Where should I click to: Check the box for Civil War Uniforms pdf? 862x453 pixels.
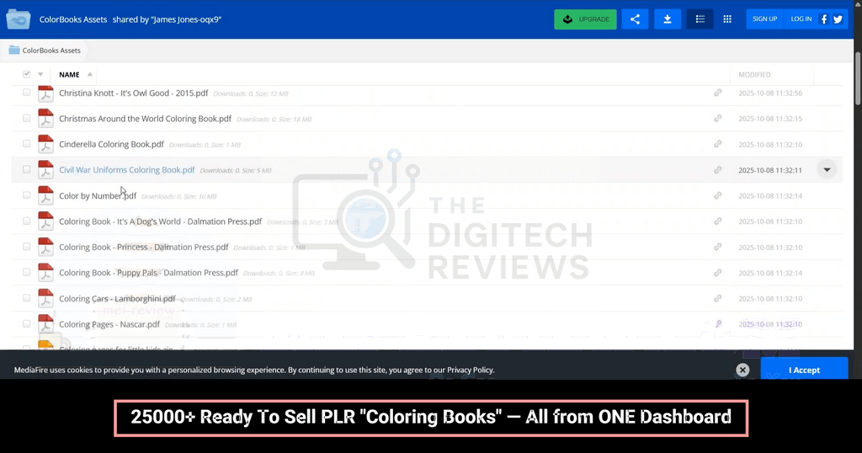pyautogui.click(x=26, y=169)
